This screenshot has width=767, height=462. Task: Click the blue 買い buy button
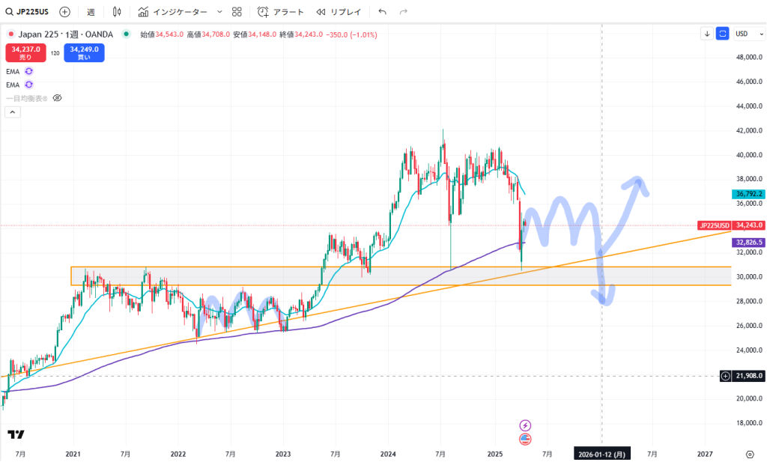(84, 52)
